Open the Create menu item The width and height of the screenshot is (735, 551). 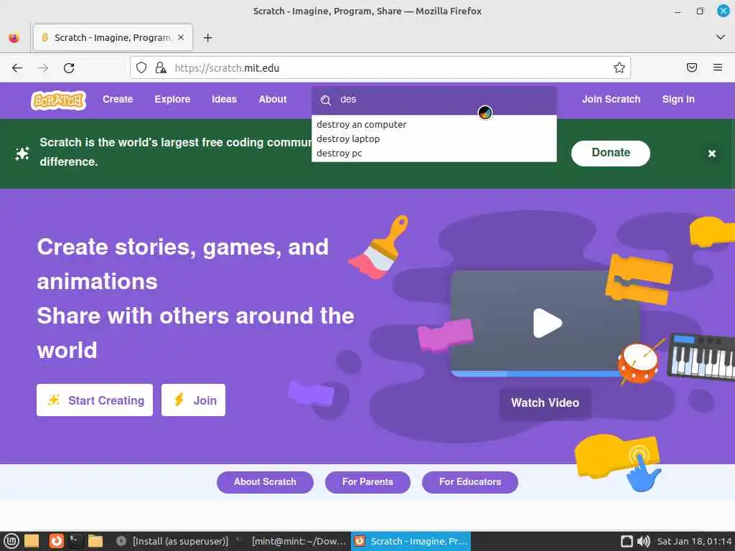click(118, 99)
